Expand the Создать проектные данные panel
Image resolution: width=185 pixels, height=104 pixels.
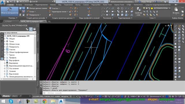63,18
